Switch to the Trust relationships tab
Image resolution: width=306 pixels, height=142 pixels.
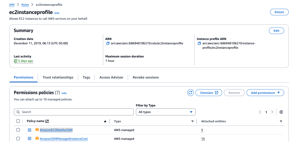[58, 77]
